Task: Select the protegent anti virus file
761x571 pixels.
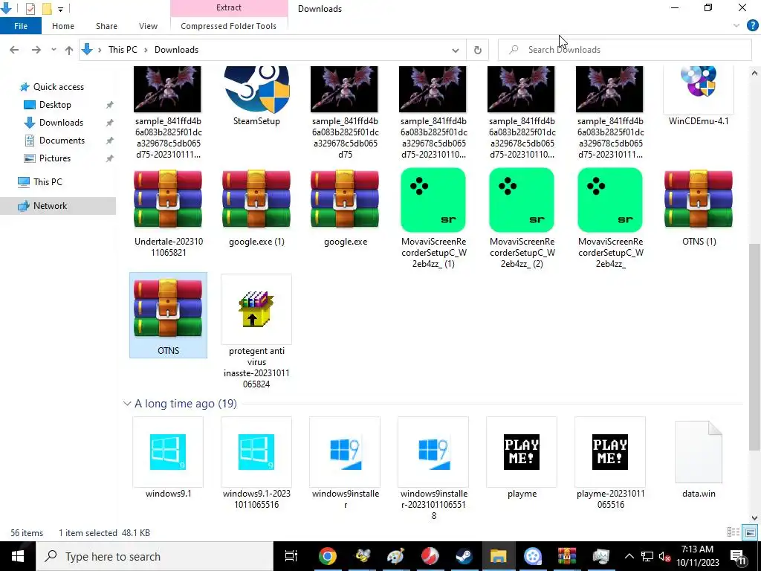Action: click(256, 309)
